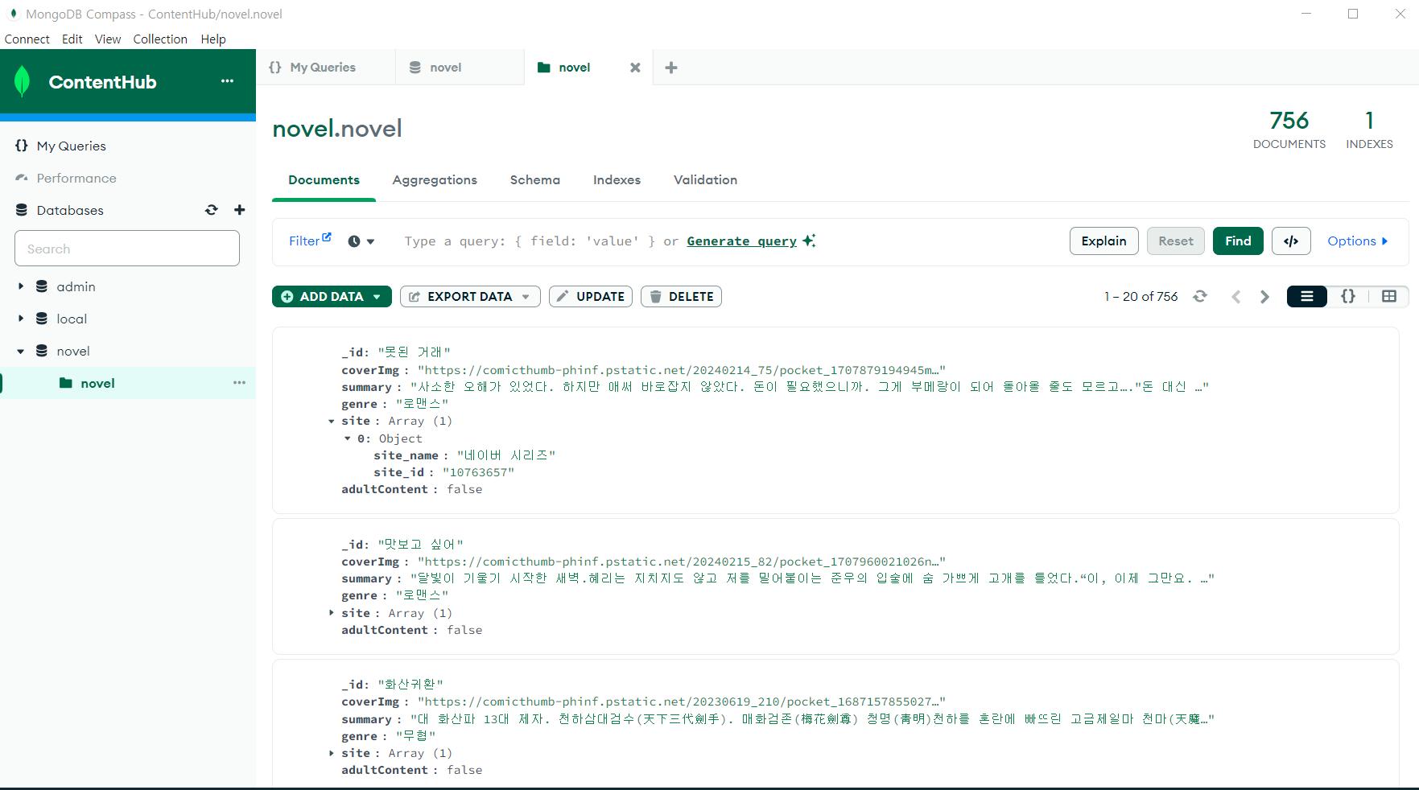Open the Collection menu
This screenshot has width=1419, height=790.
160,39
